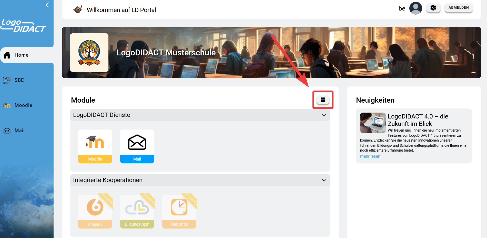Open the Mail module tile

click(137, 146)
